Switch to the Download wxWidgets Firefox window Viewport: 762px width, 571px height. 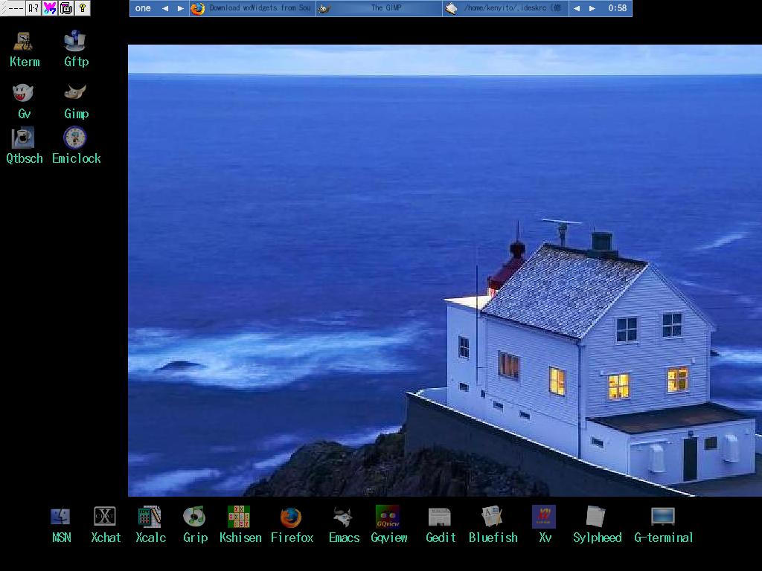tap(252, 8)
